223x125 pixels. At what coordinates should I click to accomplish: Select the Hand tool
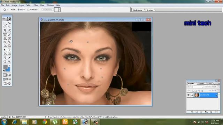pos(5,61)
